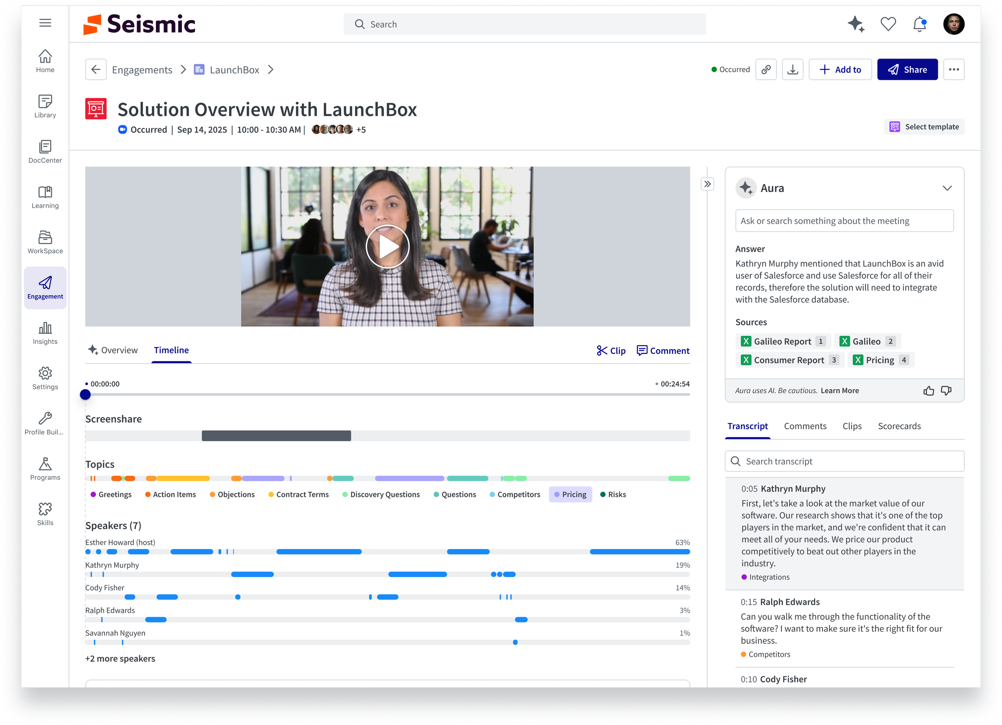Collapse side panel with double-chevron icon
This screenshot has width=1002, height=725.
tap(707, 184)
